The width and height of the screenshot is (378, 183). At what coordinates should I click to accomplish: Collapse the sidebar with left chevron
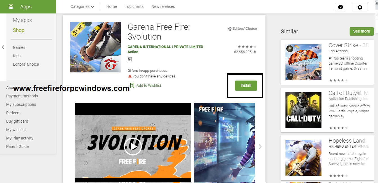tap(3, 47)
